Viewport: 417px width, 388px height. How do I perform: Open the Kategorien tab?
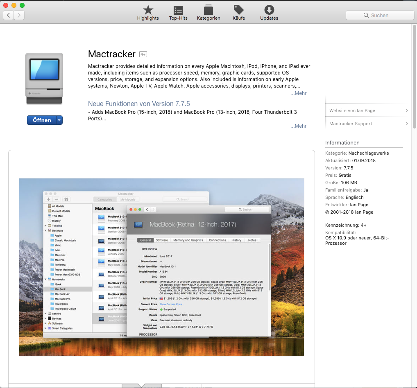click(208, 13)
